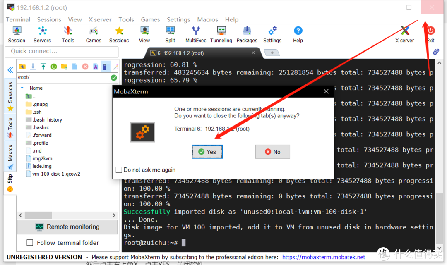447x265 pixels.
Task: Enable Follow terminal folder checkbox
Action: click(30, 243)
